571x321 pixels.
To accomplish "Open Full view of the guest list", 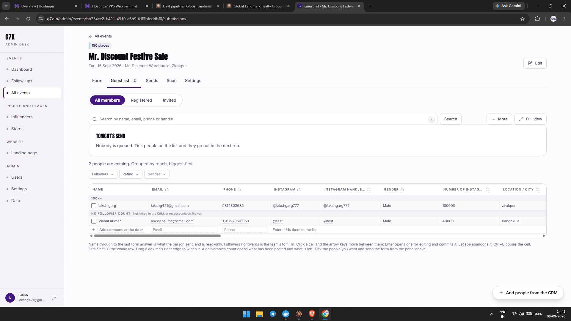I will tap(531, 119).
